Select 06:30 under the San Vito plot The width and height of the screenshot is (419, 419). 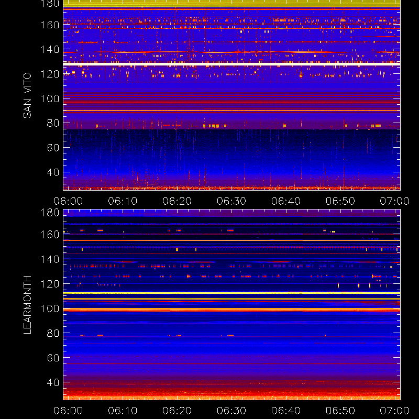click(x=231, y=201)
